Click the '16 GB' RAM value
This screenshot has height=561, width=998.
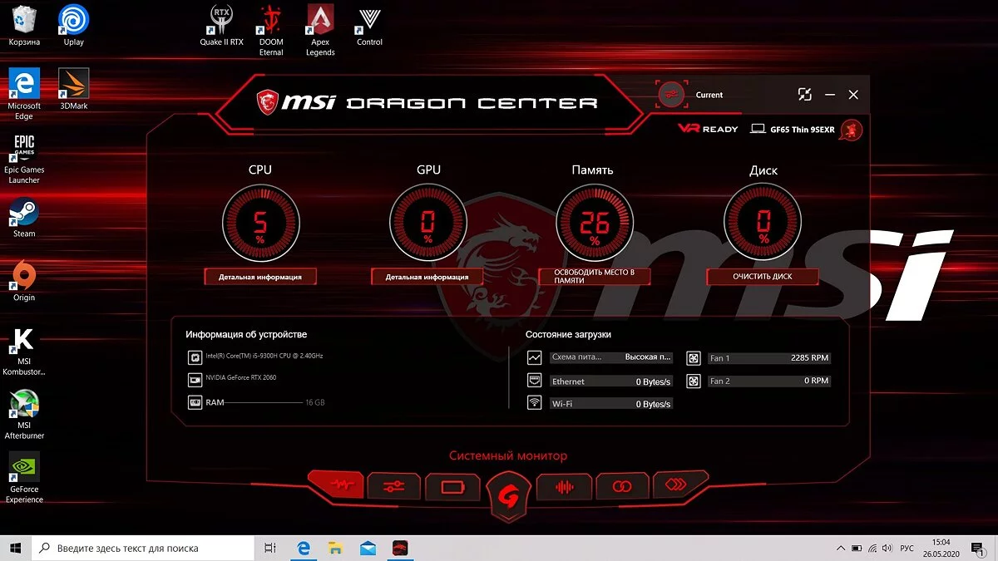(x=315, y=402)
